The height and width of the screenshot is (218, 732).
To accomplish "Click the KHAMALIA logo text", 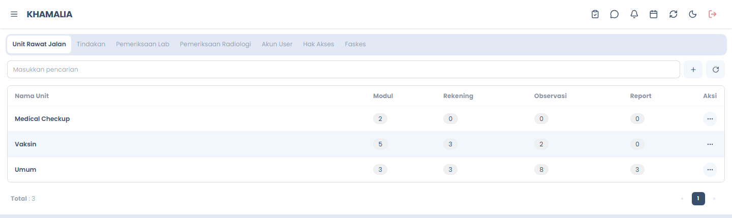I will tap(49, 14).
